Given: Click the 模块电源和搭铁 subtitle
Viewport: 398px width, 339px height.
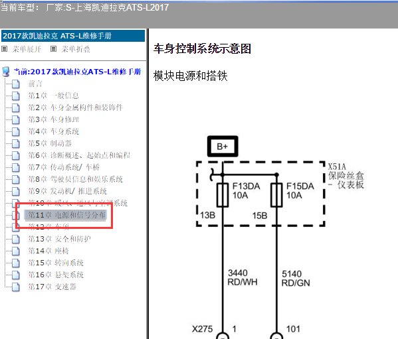Looking at the screenshot, I should pos(191,76).
